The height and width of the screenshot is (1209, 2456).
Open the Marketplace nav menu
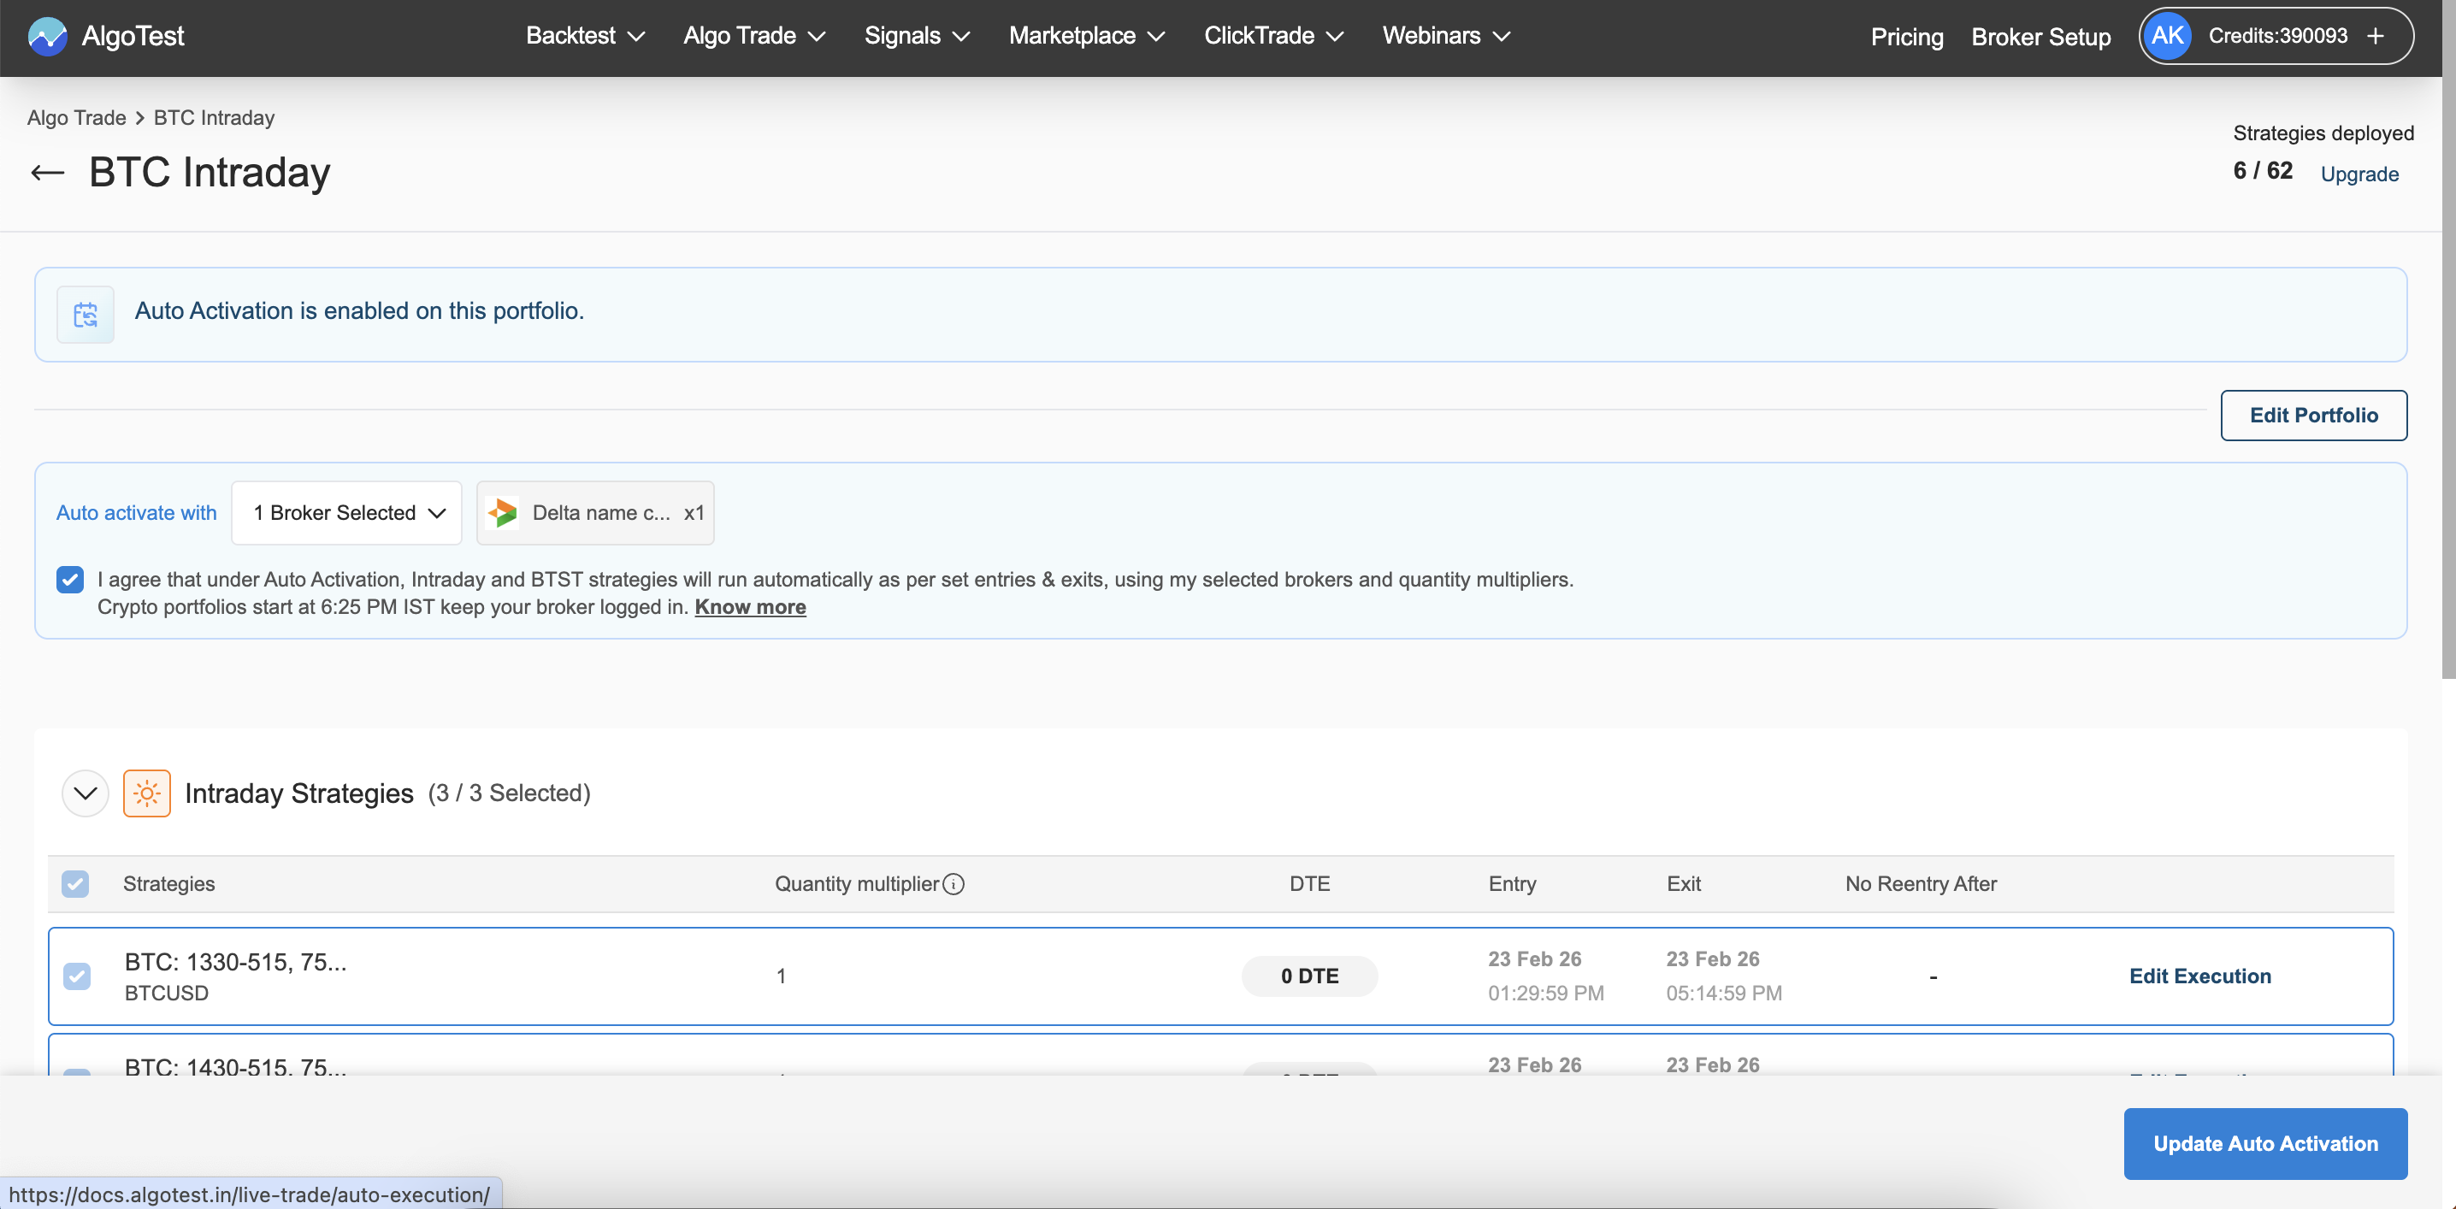click(x=1086, y=36)
